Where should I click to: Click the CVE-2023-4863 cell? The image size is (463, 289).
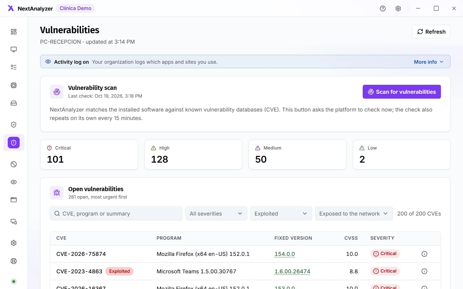click(x=79, y=271)
